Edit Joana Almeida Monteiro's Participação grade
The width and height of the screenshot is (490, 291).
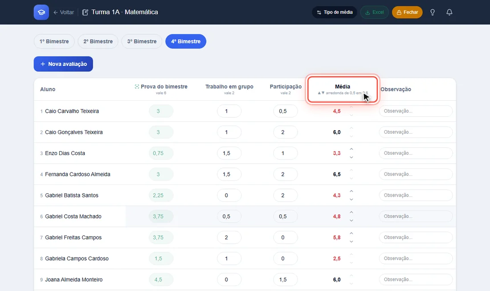[x=285, y=279]
